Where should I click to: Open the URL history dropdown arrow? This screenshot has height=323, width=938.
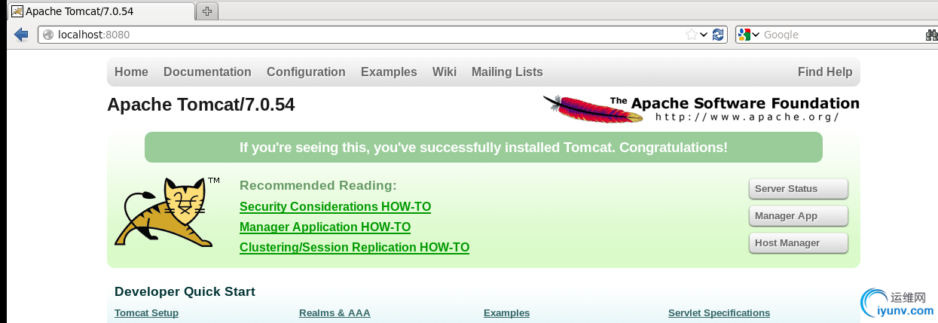pos(704,35)
